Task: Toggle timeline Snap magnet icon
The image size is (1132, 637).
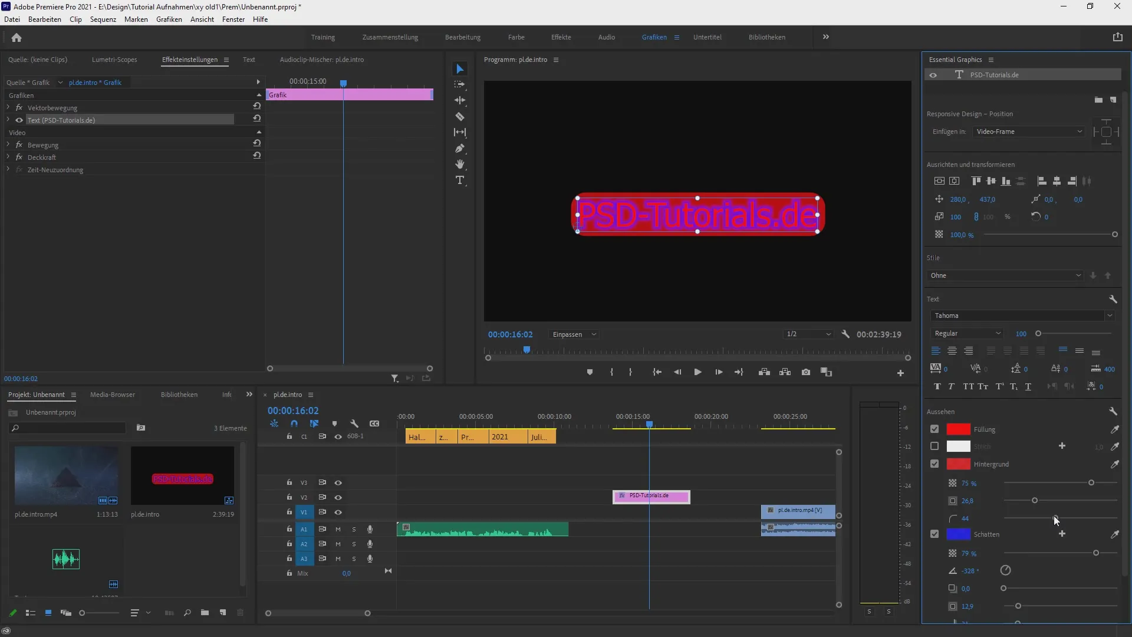Action: pos(294,423)
